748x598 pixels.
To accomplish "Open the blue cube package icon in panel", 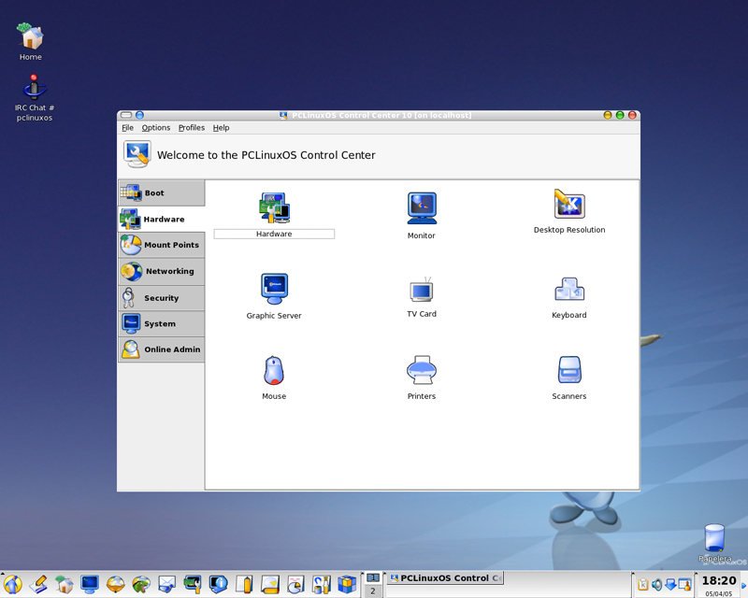I will coord(347,584).
